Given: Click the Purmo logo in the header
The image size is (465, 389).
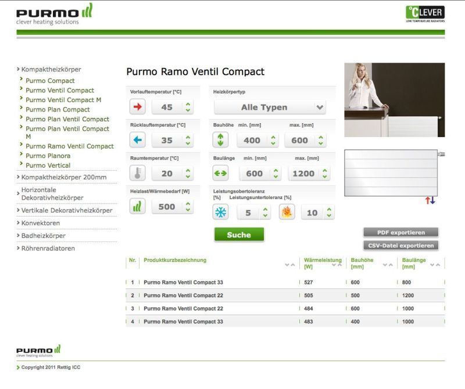Looking at the screenshot, I should pos(54,14).
